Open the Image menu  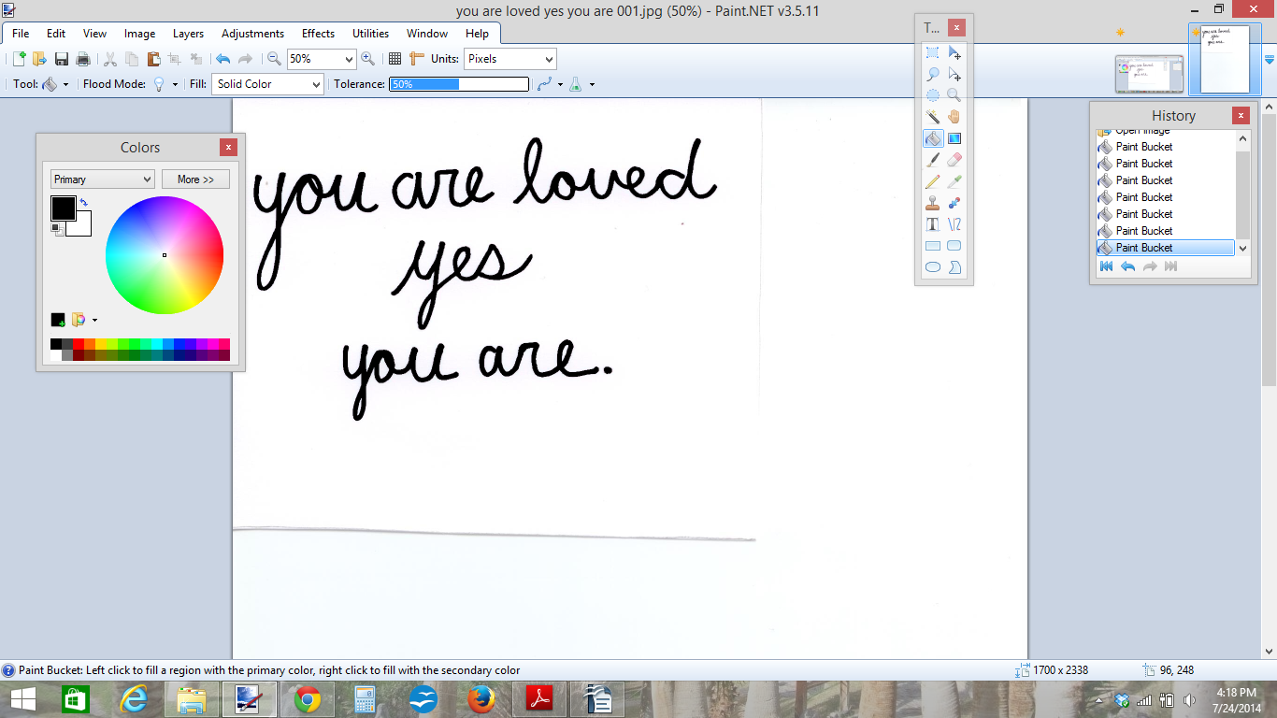[x=140, y=34]
